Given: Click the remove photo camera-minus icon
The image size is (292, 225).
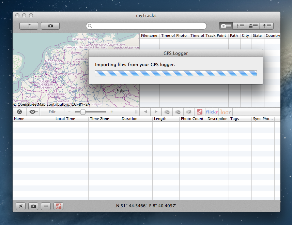Looking at the screenshot, I should [178, 112].
